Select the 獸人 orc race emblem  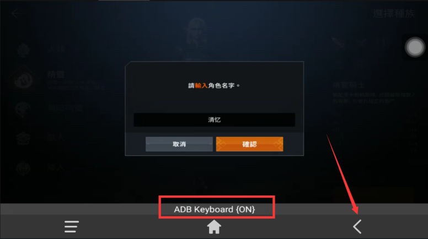point(23,138)
